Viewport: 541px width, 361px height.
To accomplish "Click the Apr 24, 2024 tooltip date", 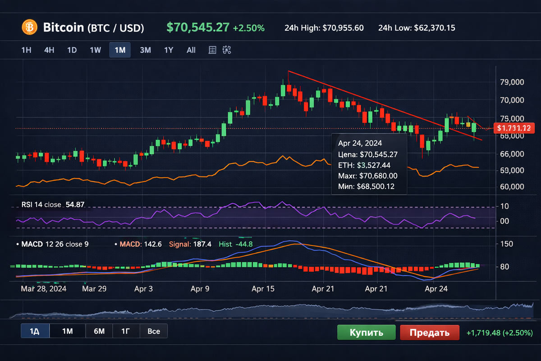I will [x=360, y=143].
